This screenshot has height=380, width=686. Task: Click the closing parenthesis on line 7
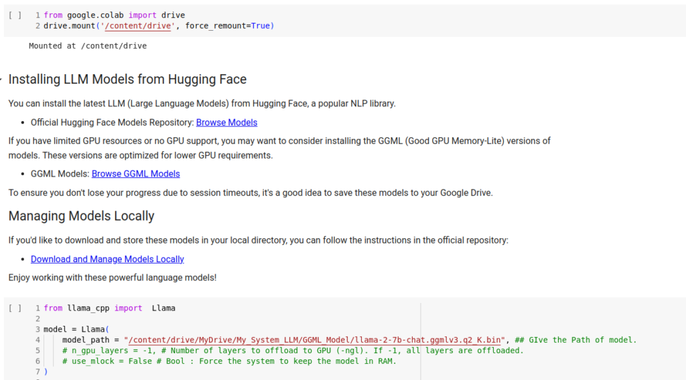[46, 372]
